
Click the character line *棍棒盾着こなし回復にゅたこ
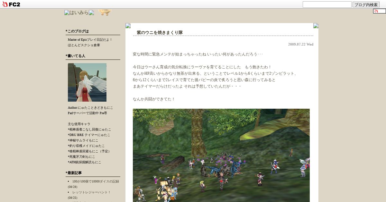point(89,129)
